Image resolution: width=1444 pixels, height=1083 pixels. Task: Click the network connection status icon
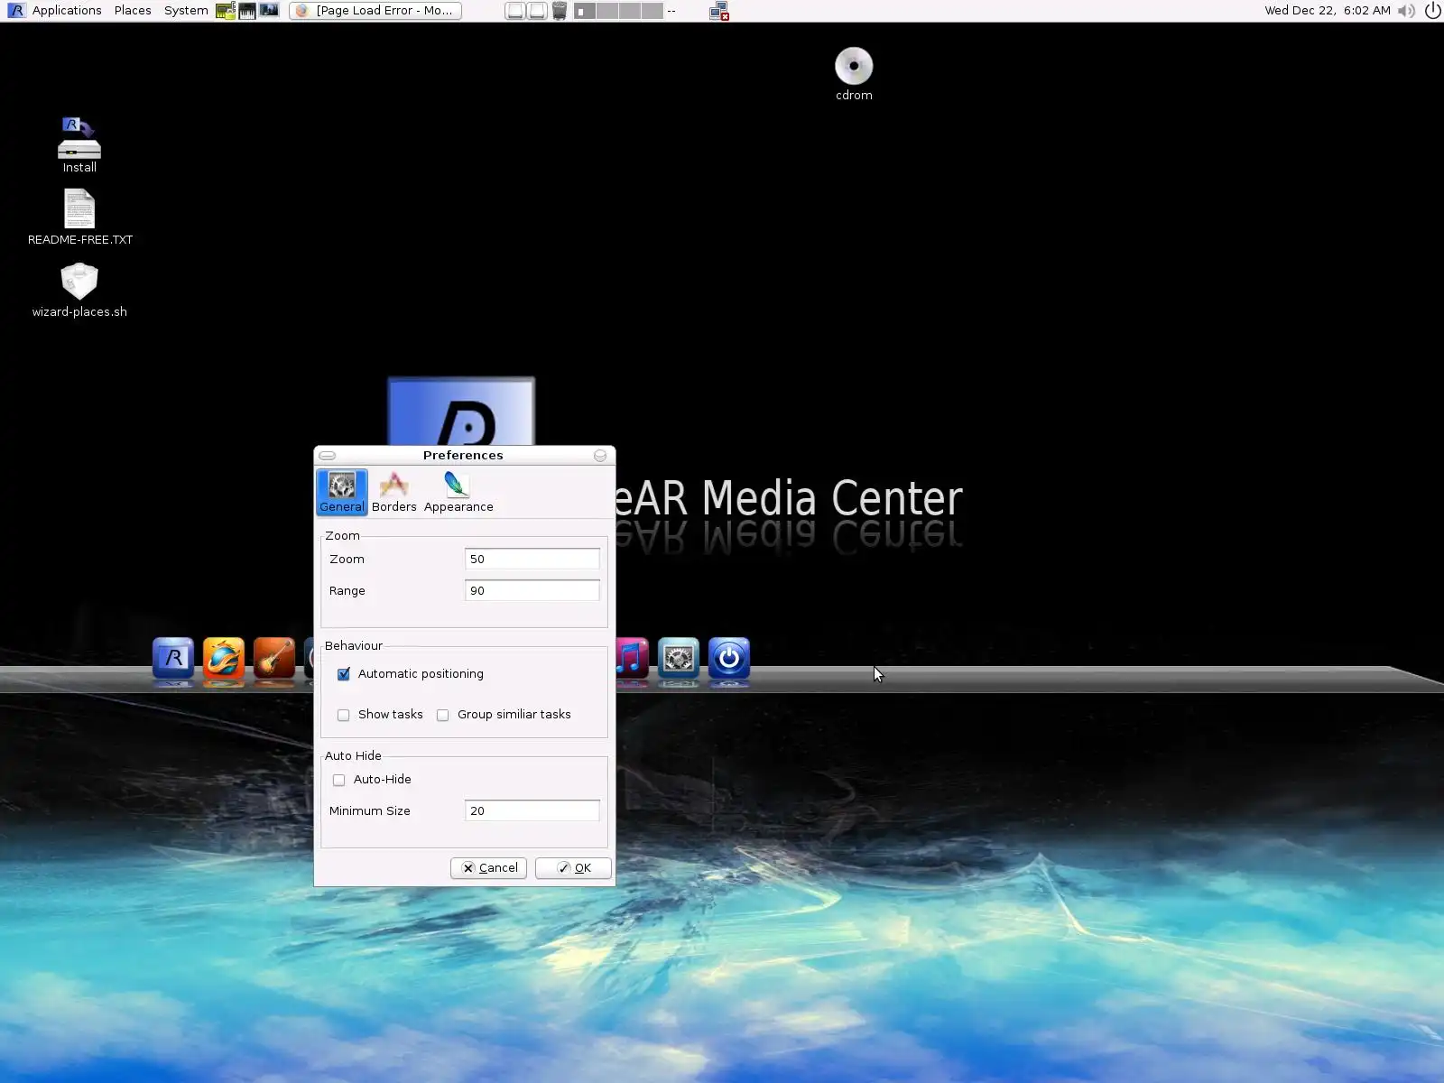[719, 11]
